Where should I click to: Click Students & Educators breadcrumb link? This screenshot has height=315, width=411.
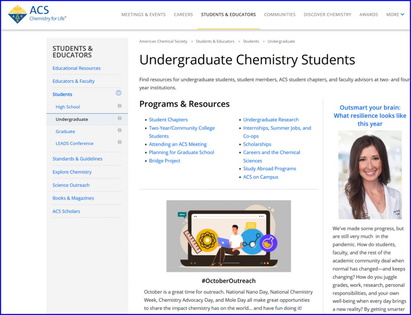(215, 41)
